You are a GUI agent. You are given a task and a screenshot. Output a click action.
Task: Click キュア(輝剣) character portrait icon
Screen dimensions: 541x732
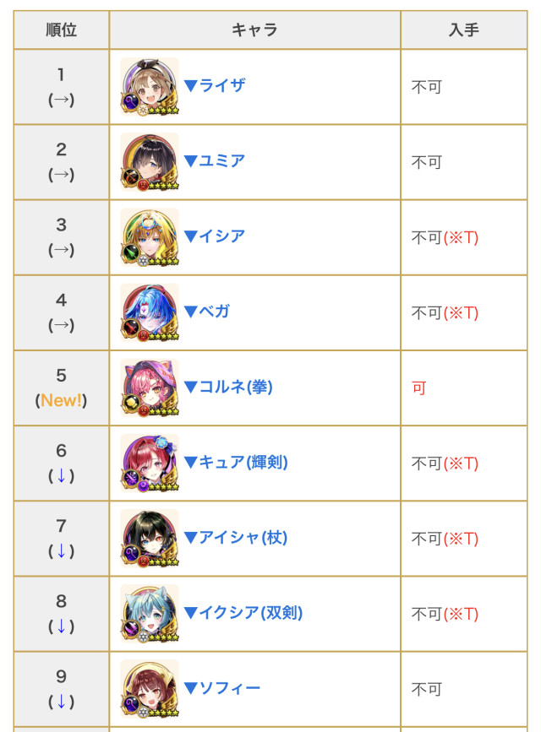pyautogui.click(x=150, y=463)
